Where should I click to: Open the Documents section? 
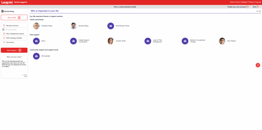click(10, 42)
